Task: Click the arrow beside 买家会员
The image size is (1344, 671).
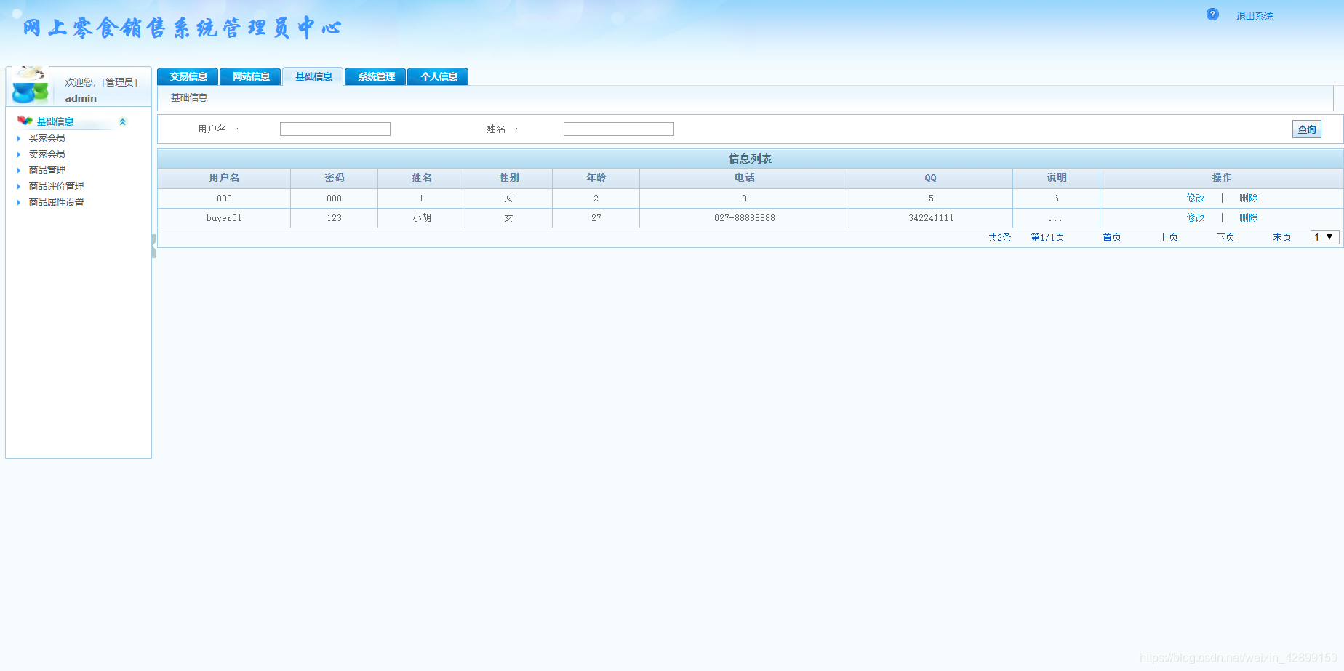Action: [18, 138]
